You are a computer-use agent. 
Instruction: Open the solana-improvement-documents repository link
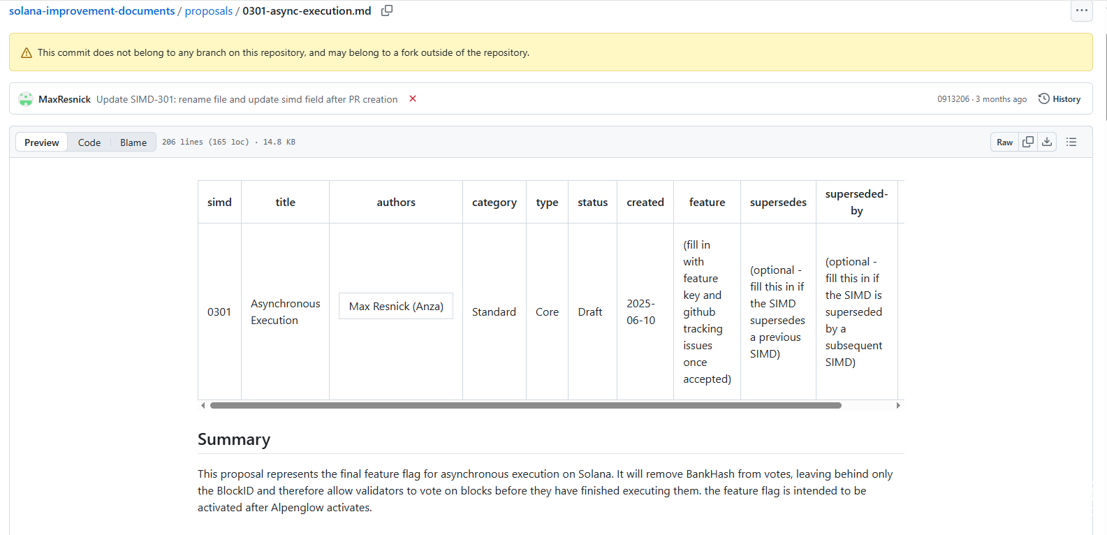(x=91, y=11)
